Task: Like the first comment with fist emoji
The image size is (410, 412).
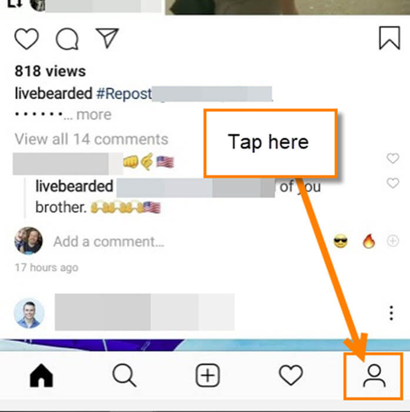Action: point(393,158)
